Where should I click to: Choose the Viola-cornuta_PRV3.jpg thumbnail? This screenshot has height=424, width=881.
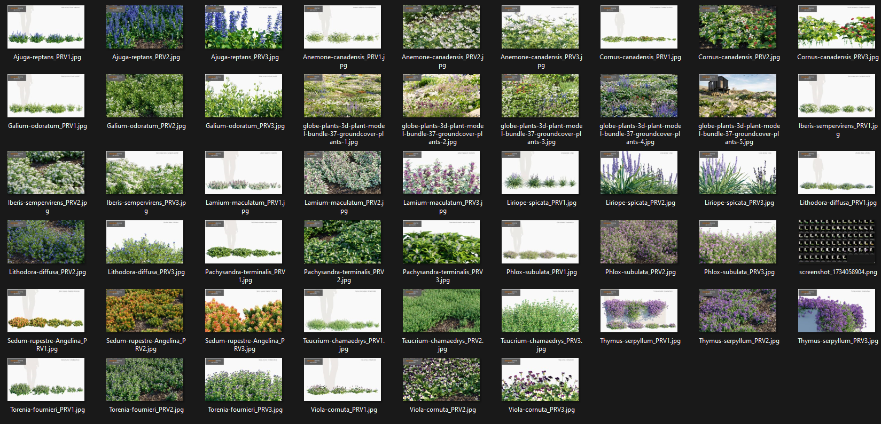(x=540, y=380)
